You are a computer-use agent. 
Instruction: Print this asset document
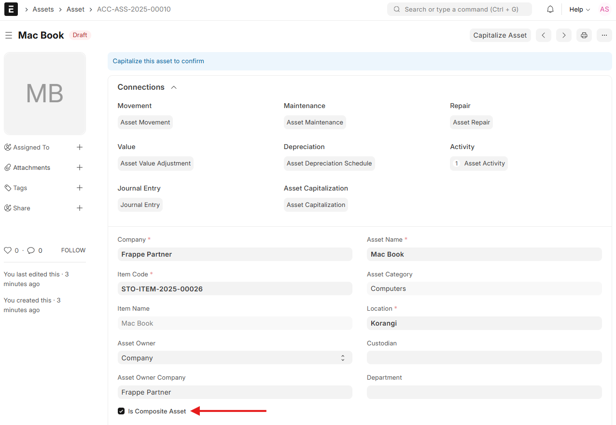[584, 35]
